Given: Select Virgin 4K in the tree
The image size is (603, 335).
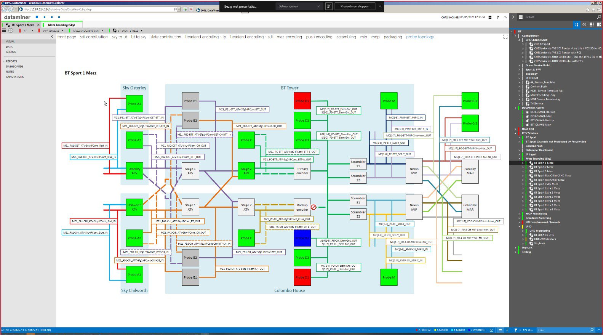Looking at the screenshot, I should point(539,243).
